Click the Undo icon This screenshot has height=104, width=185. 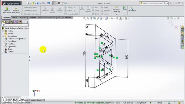(x=49, y=3)
